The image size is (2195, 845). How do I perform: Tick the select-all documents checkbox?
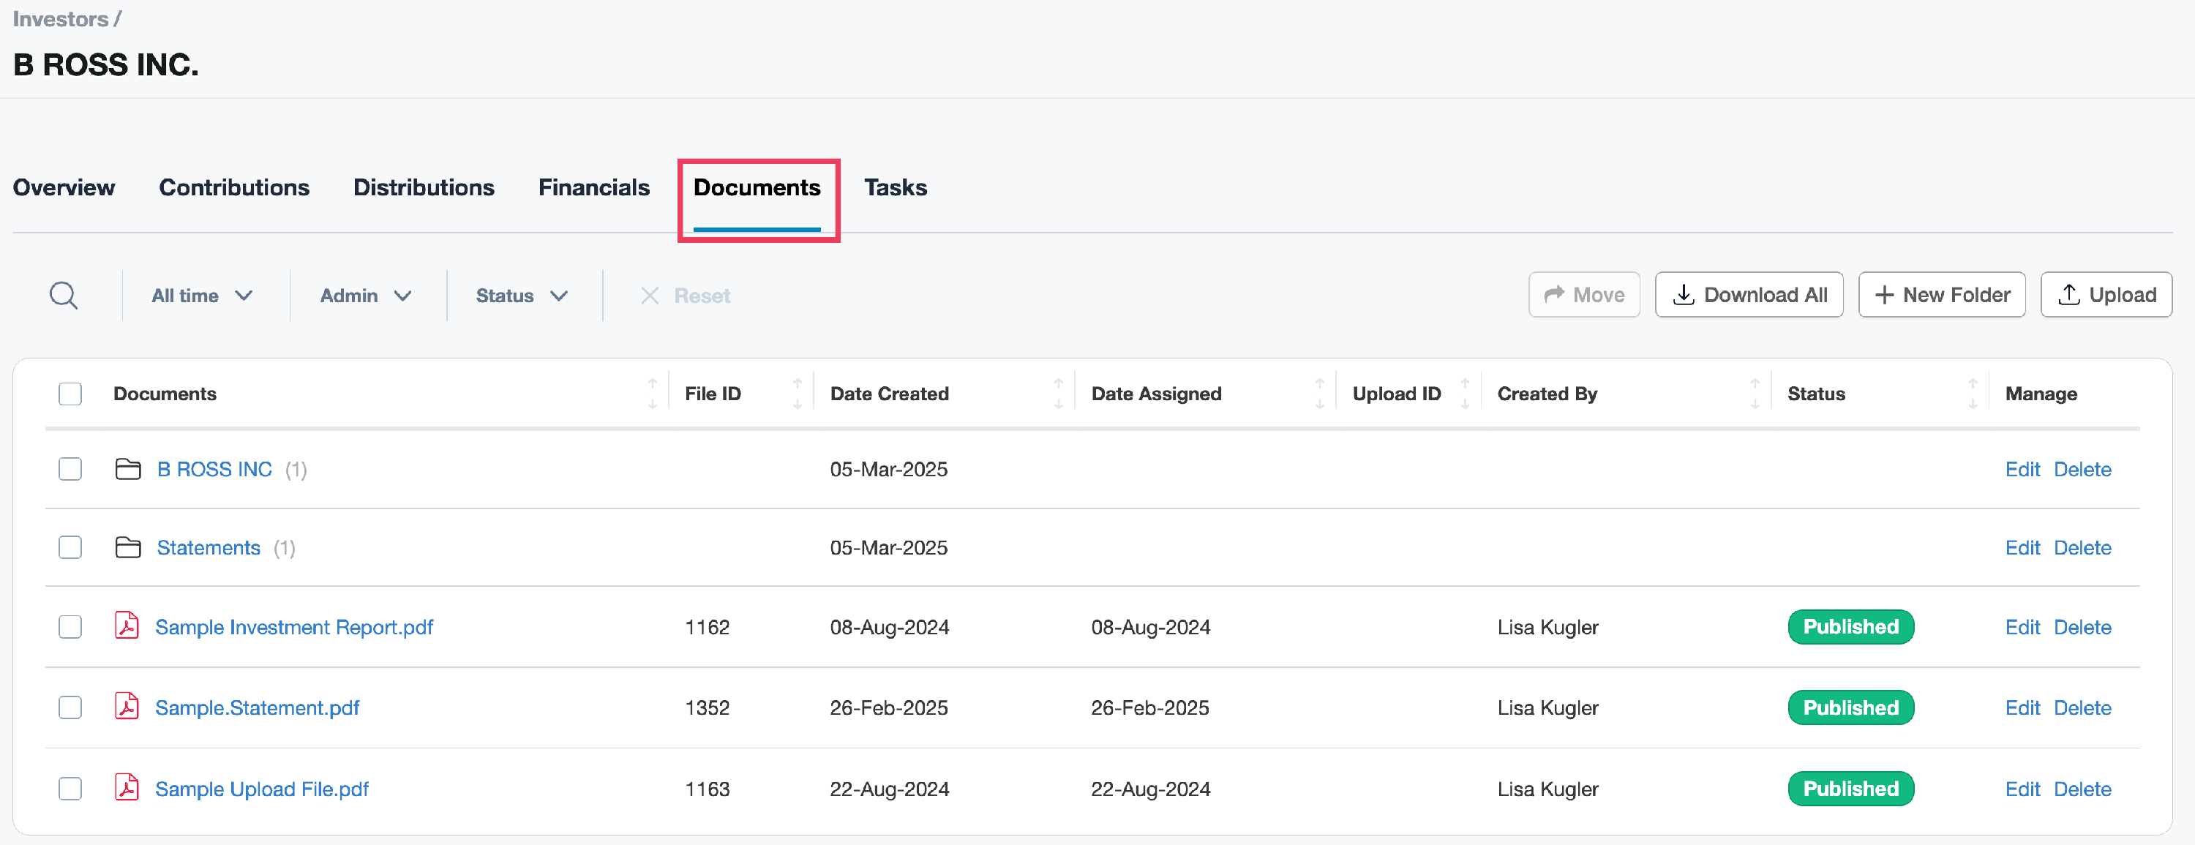pos(70,394)
